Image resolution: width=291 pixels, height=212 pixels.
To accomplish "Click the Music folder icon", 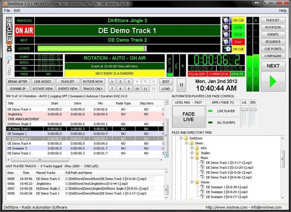I will pos(197,158).
